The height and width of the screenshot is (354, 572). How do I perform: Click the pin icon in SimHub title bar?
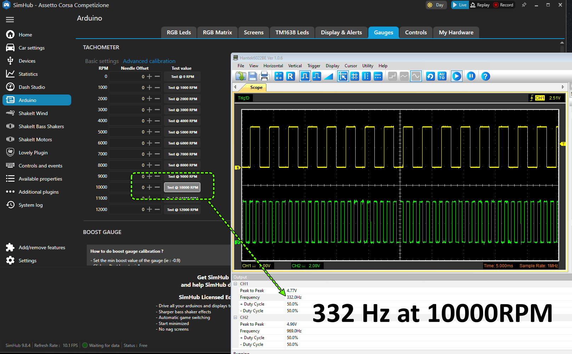tap(524, 5)
